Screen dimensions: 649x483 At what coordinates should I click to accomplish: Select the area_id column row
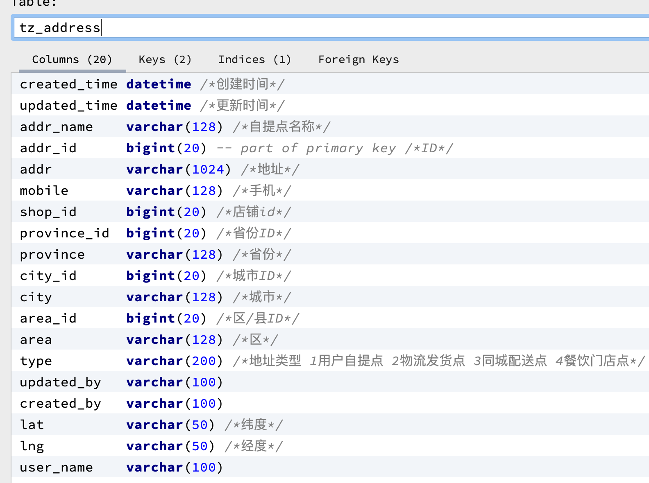pos(330,318)
